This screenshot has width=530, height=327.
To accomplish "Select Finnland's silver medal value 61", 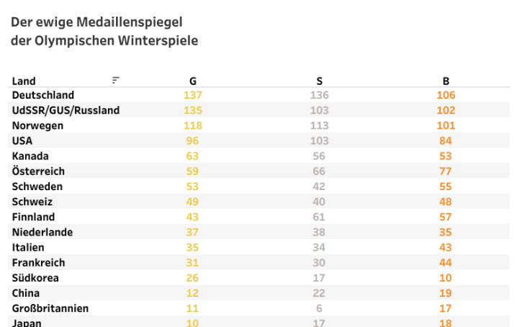I will coord(319,217).
